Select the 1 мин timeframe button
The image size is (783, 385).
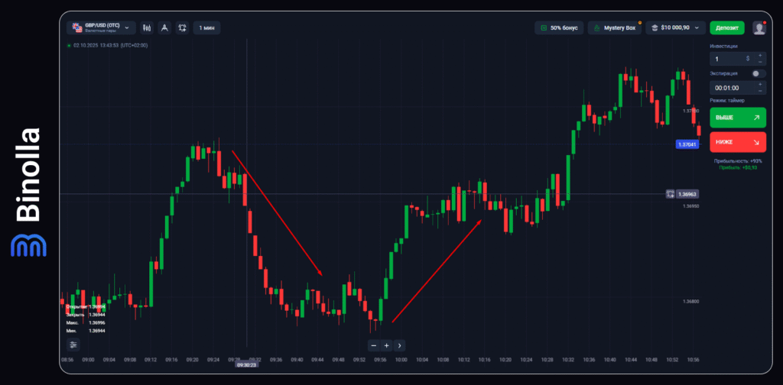206,27
